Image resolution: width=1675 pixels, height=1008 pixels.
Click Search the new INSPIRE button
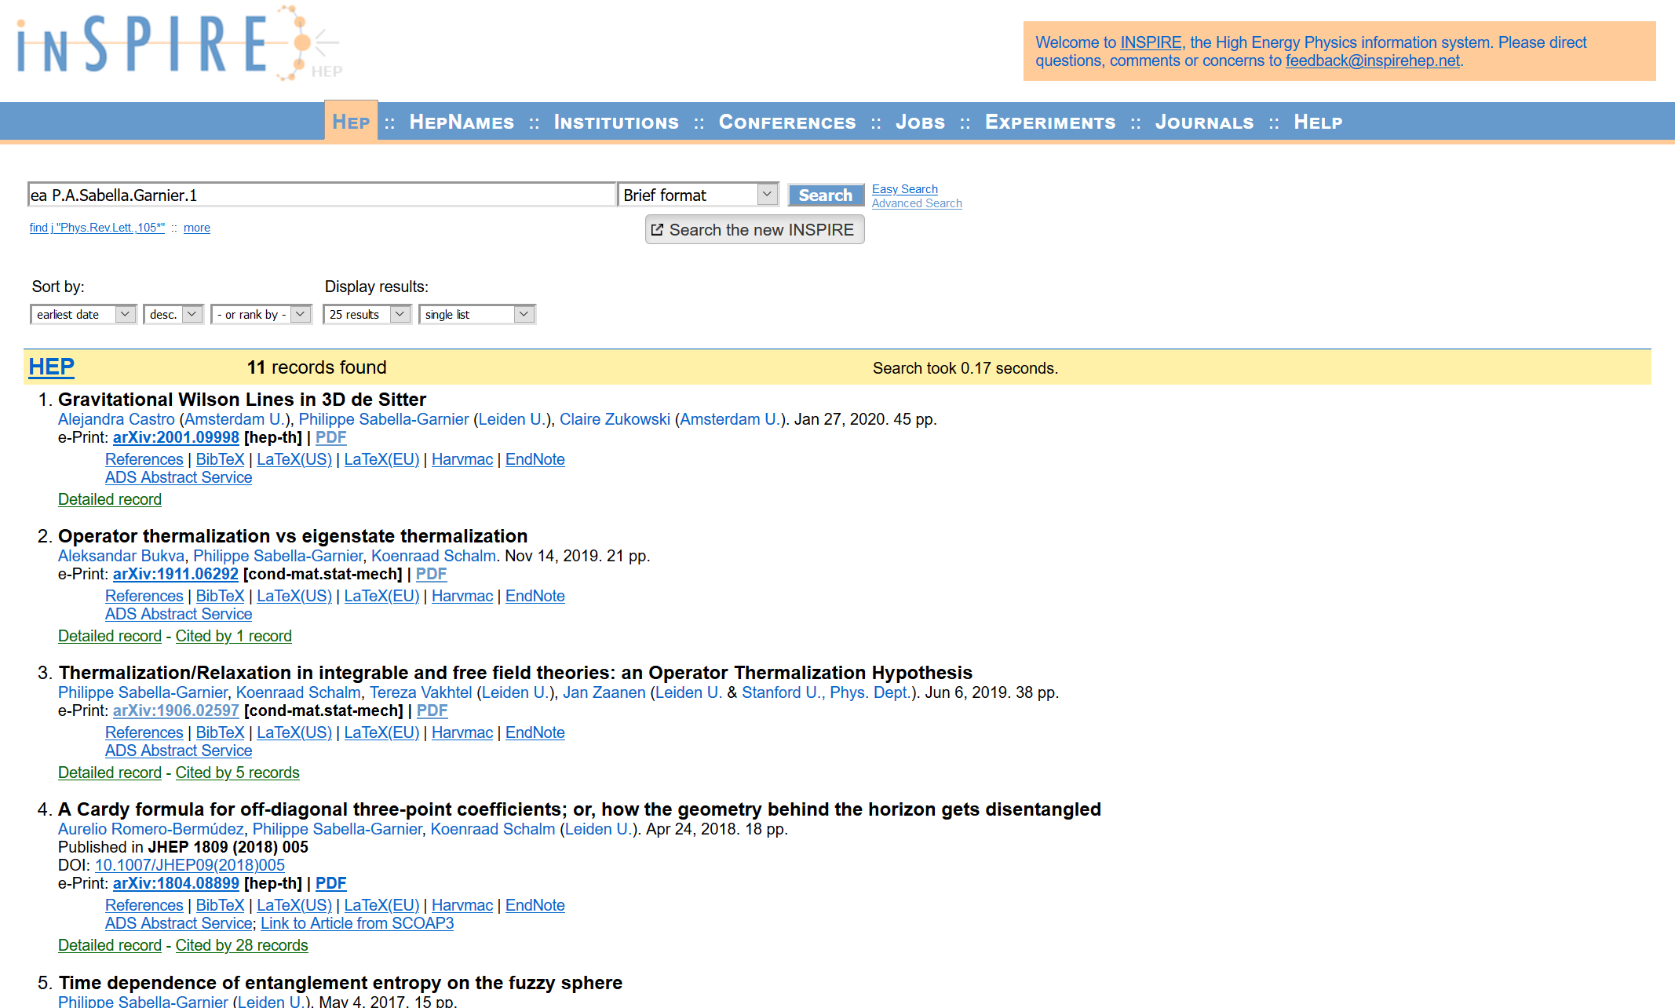click(x=754, y=230)
